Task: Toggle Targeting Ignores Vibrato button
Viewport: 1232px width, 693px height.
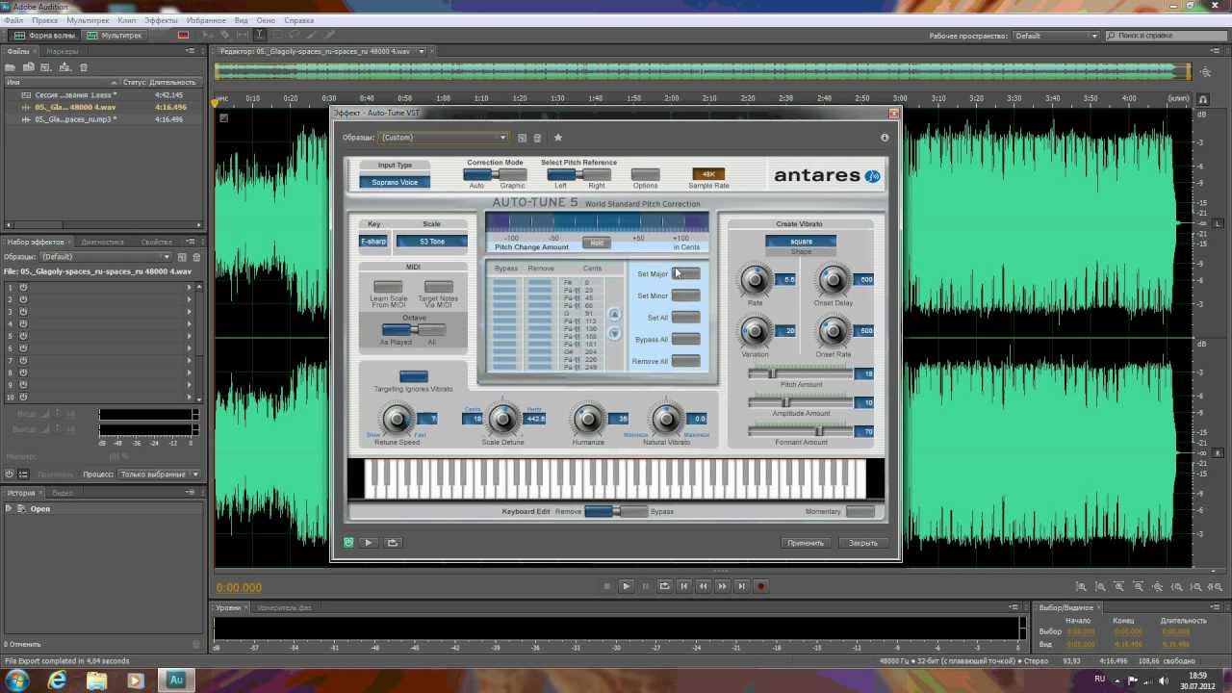Action: click(414, 376)
